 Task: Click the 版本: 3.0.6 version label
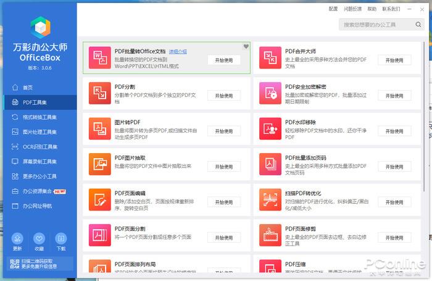click(40, 68)
